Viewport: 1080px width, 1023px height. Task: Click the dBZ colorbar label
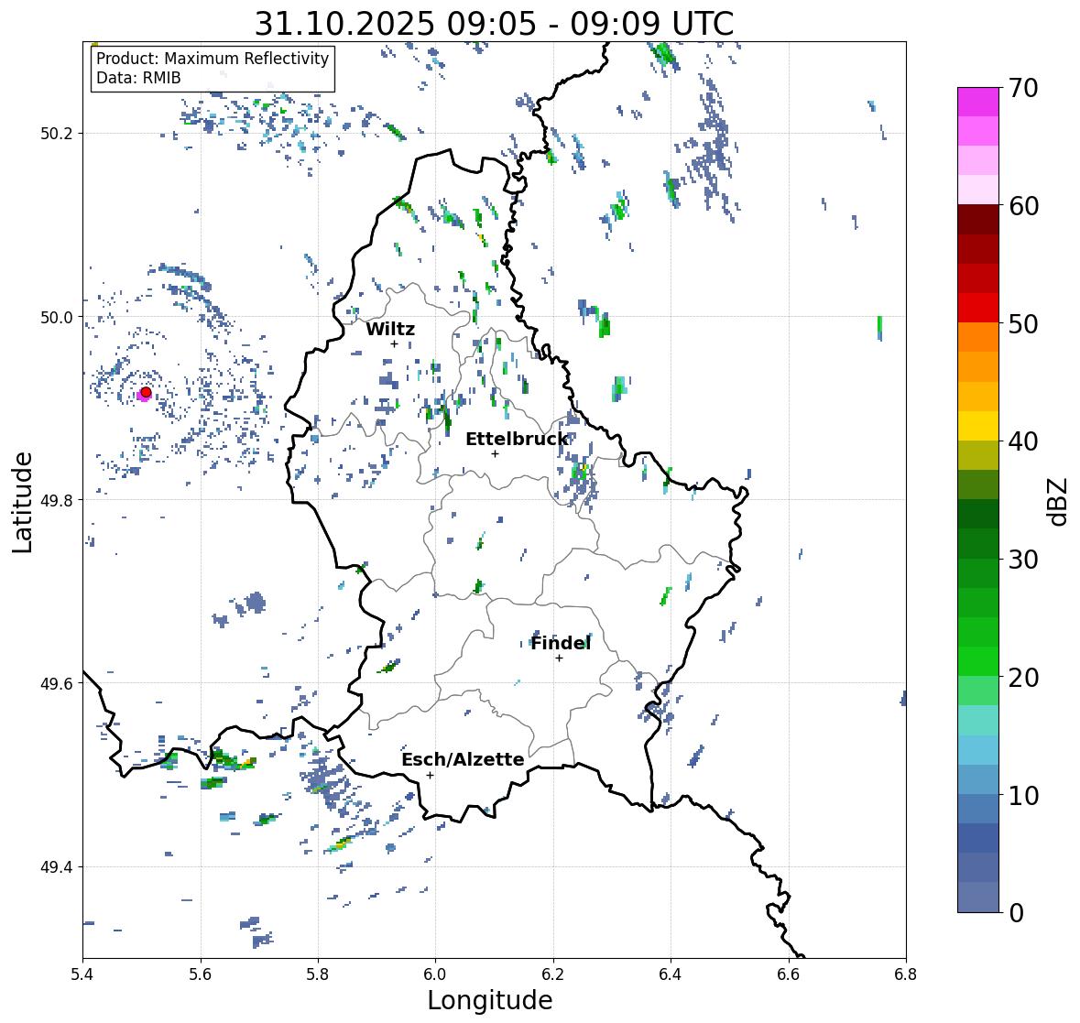point(1059,502)
